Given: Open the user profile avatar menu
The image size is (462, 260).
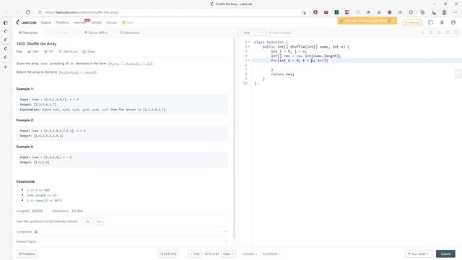Looking at the screenshot, I should pyautogui.click(x=453, y=22).
